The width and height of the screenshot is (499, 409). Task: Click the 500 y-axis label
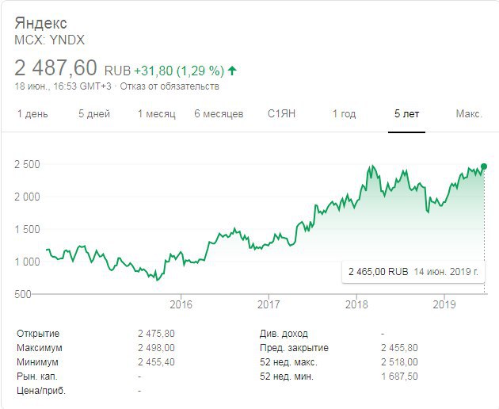23,294
